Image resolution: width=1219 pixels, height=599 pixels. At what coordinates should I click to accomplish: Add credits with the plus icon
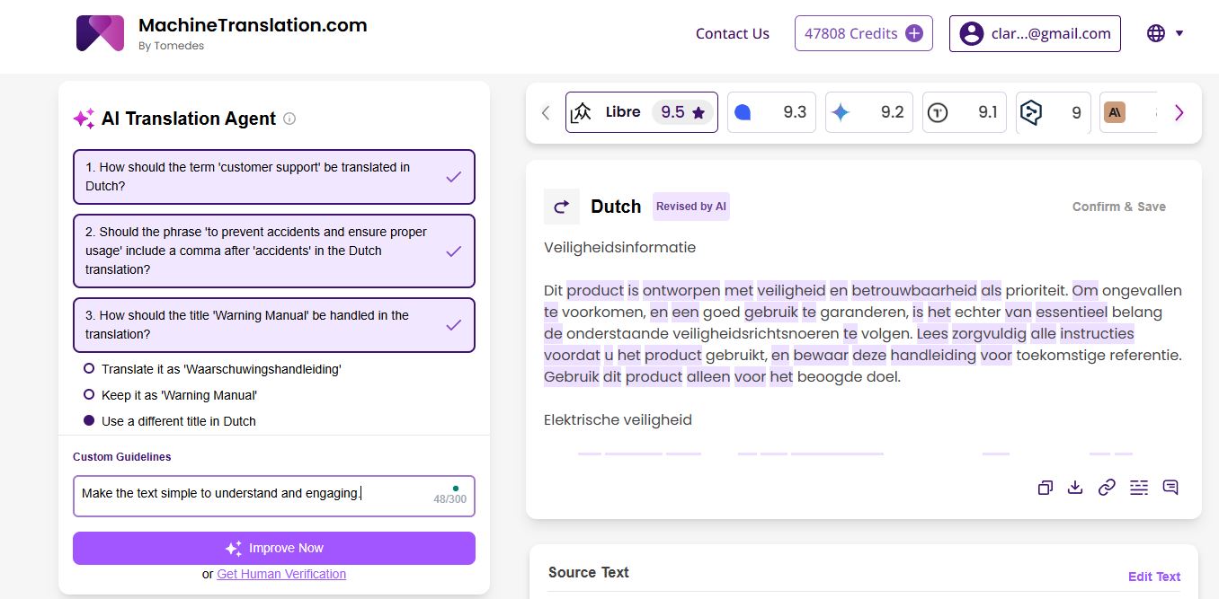coord(914,33)
